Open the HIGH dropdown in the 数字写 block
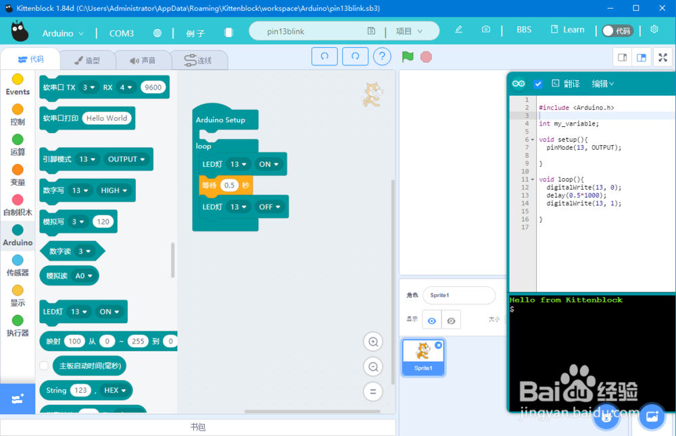 pos(114,190)
